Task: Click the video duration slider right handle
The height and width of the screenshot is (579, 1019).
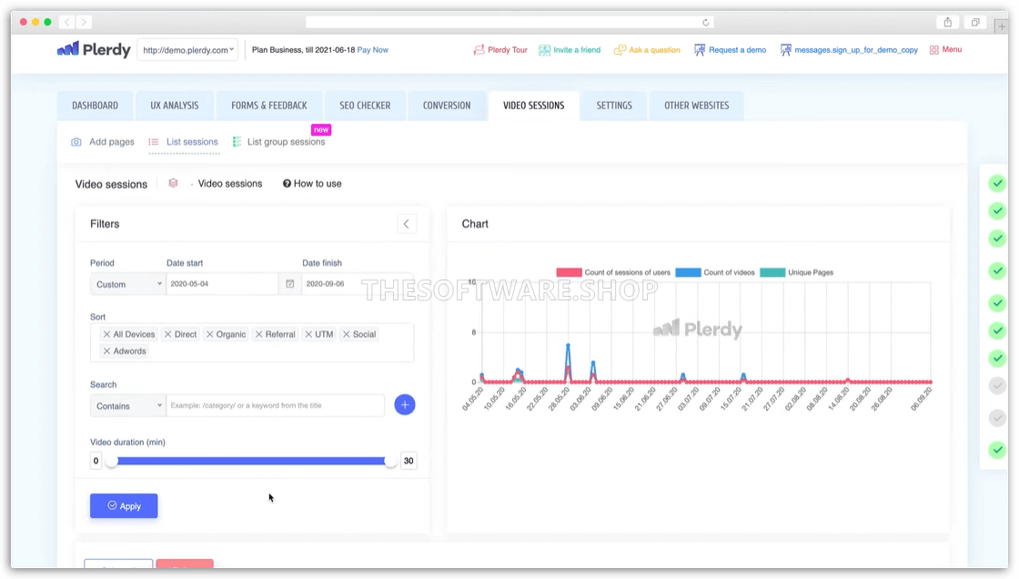Action: (x=390, y=462)
